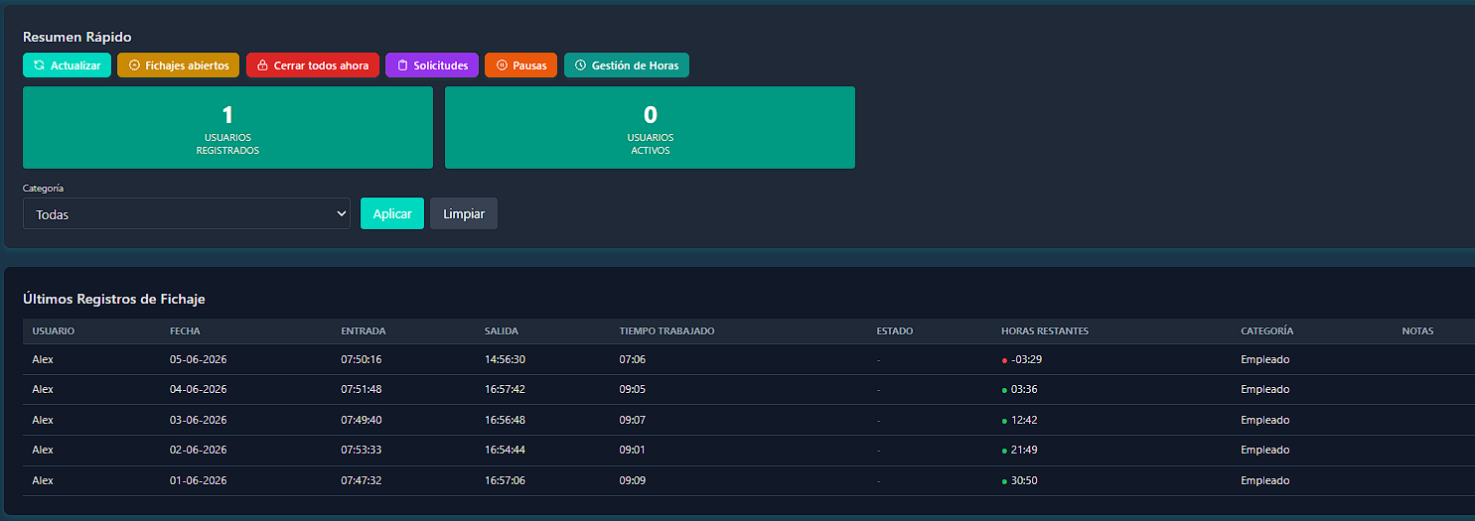Click worked time 09:09
Viewport: 1475px width, 521px height.
click(633, 480)
